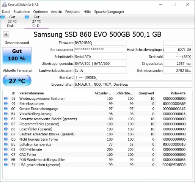Viewport: 195px width, 182px height.
Task: Click the blue status dot for the LBA geschrieben row
Action: tap(6, 165)
